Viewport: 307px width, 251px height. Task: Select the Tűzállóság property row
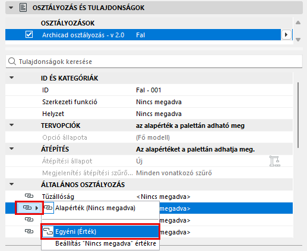[149, 197]
